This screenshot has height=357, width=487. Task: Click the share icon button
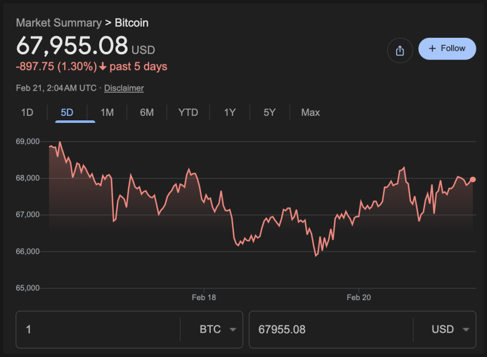(x=400, y=50)
